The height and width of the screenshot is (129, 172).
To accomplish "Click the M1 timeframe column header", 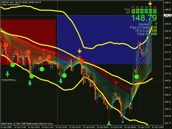I will [133, 7].
